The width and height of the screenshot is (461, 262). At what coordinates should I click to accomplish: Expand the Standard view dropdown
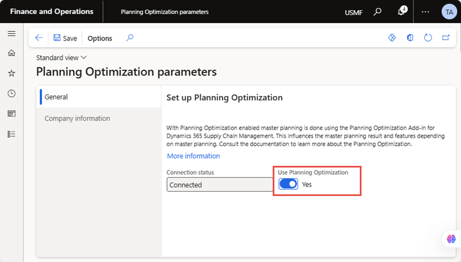[x=61, y=58]
